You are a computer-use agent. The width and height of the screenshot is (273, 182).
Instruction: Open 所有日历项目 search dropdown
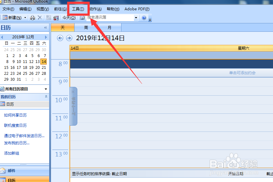click(x=46, y=89)
